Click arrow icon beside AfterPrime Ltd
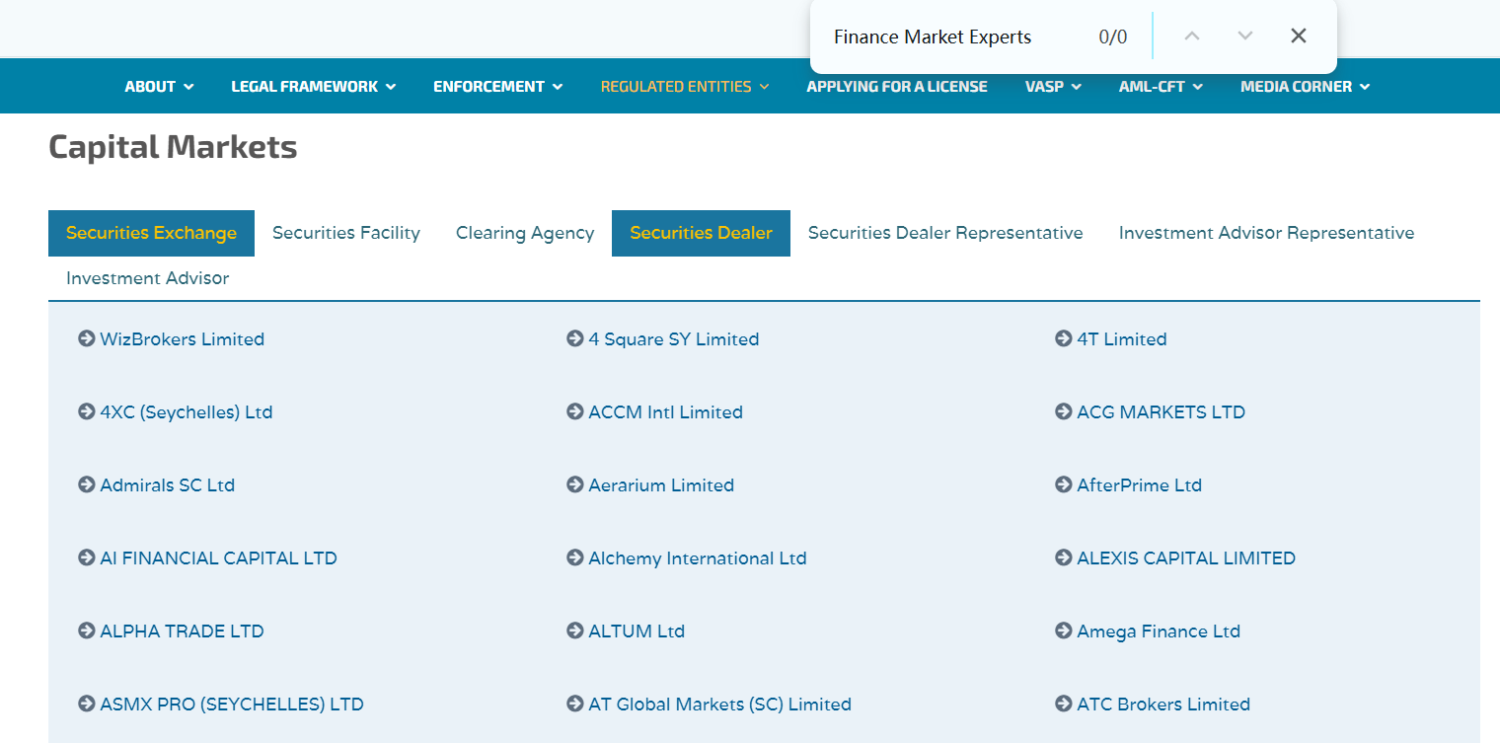1500x743 pixels. click(1064, 484)
